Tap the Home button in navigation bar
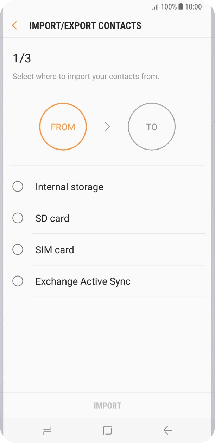The image size is (215, 443). click(x=107, y=430)
